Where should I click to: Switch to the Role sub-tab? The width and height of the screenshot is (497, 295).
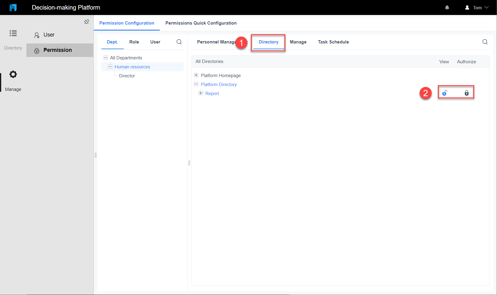point(134,42)
